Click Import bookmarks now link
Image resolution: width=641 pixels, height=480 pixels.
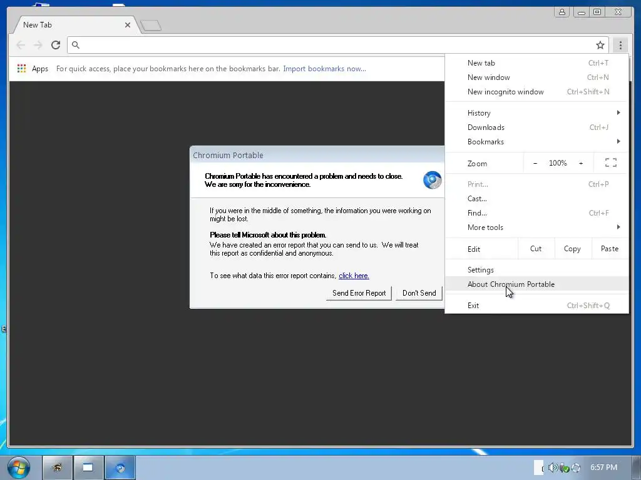(325, 69)
